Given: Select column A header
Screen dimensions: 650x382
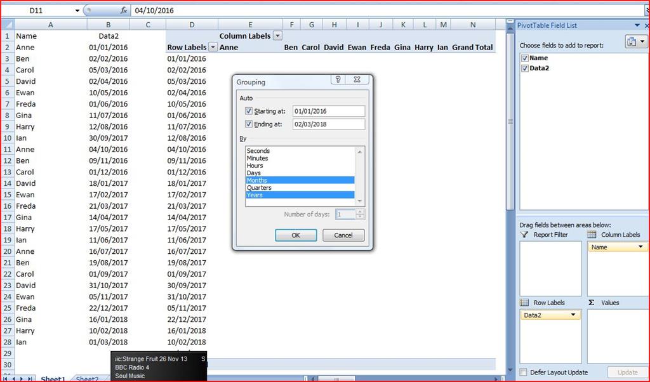Looking at the screenshot, I should point(51,25).
